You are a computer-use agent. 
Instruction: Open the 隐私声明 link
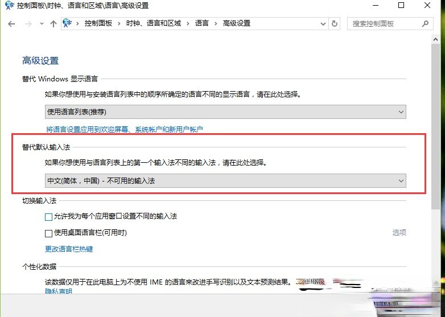click(59, 291)
